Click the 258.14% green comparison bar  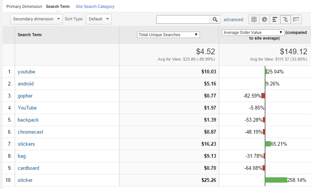pyautogui.click(x=276, y=180)
